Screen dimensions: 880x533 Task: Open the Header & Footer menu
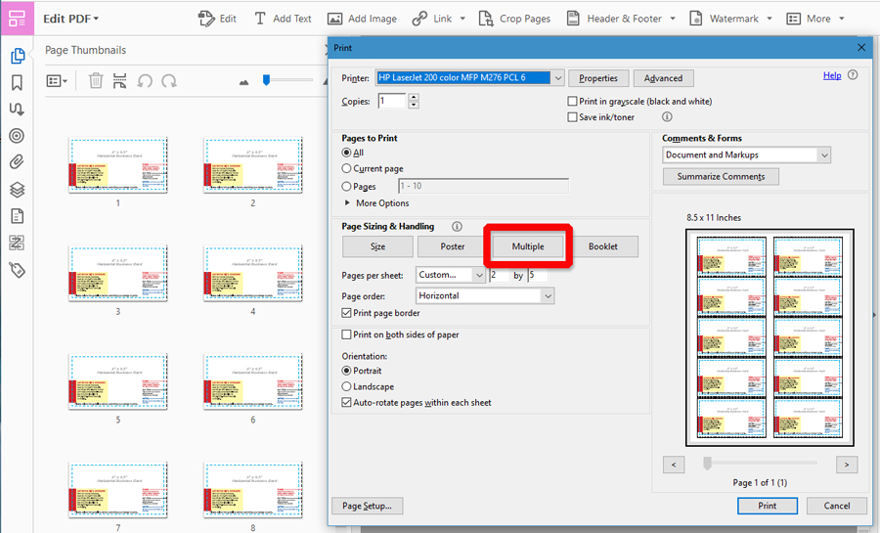[621, 19]
